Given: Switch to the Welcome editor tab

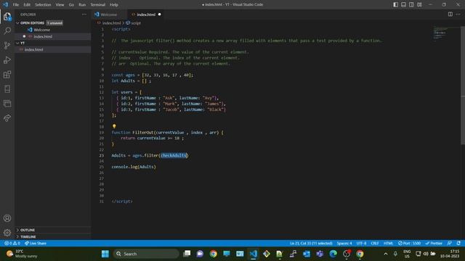Looking at the screenshot, I should click(x=108, y=14).
